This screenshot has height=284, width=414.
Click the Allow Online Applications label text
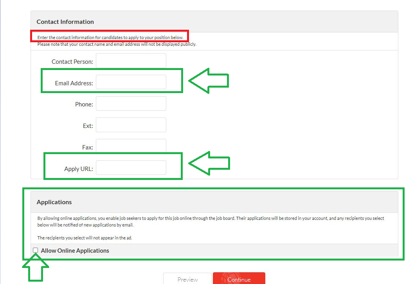click(75, 251)
